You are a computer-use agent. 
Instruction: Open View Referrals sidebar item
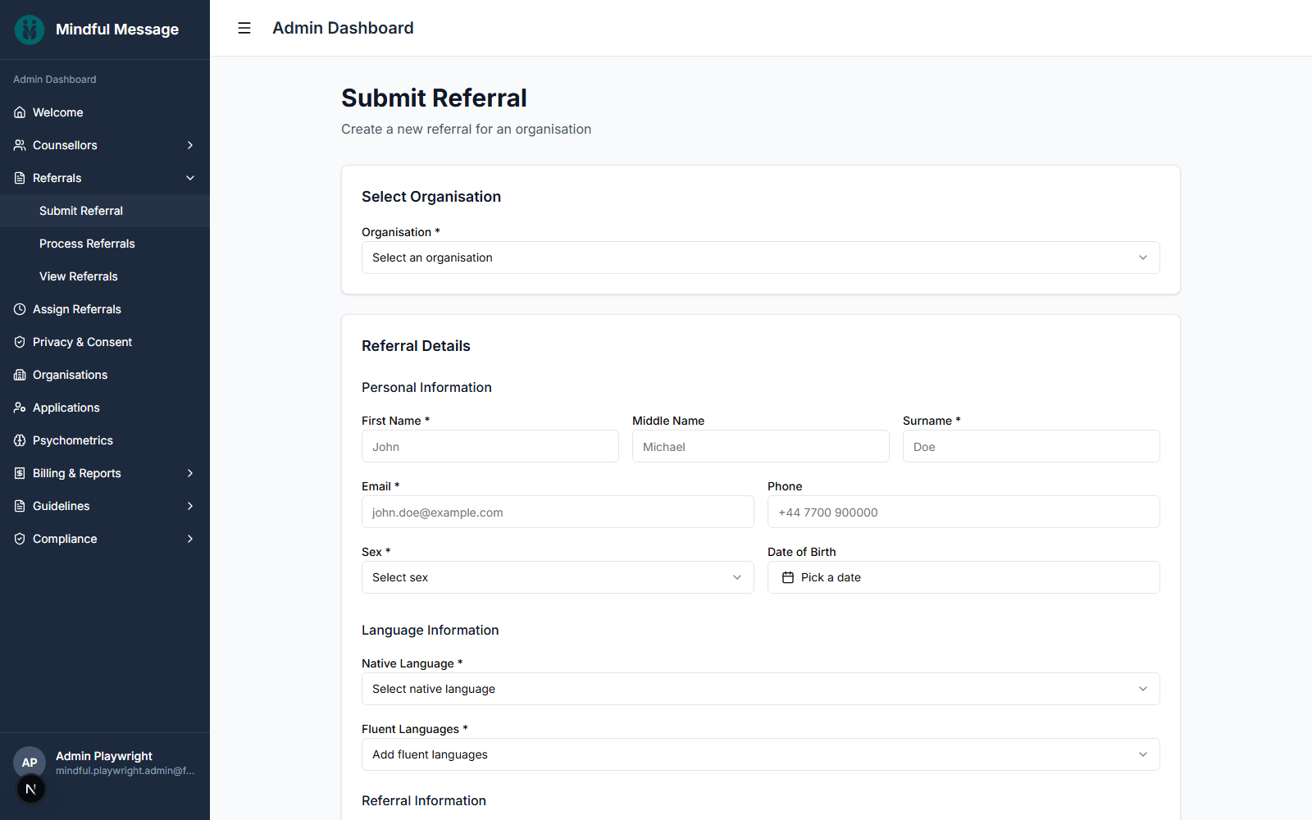105,276
